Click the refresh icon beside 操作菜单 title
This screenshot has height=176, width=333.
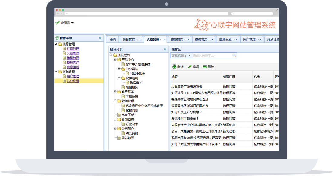57,38
